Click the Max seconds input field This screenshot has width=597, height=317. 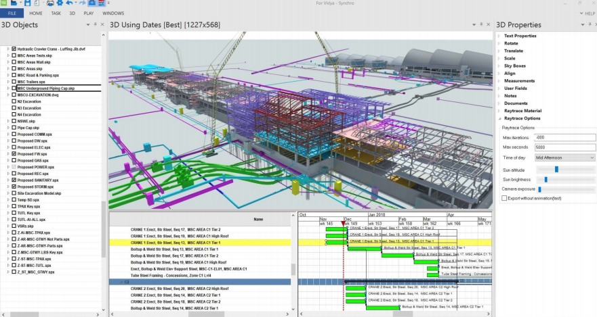(x=565, y=147)
